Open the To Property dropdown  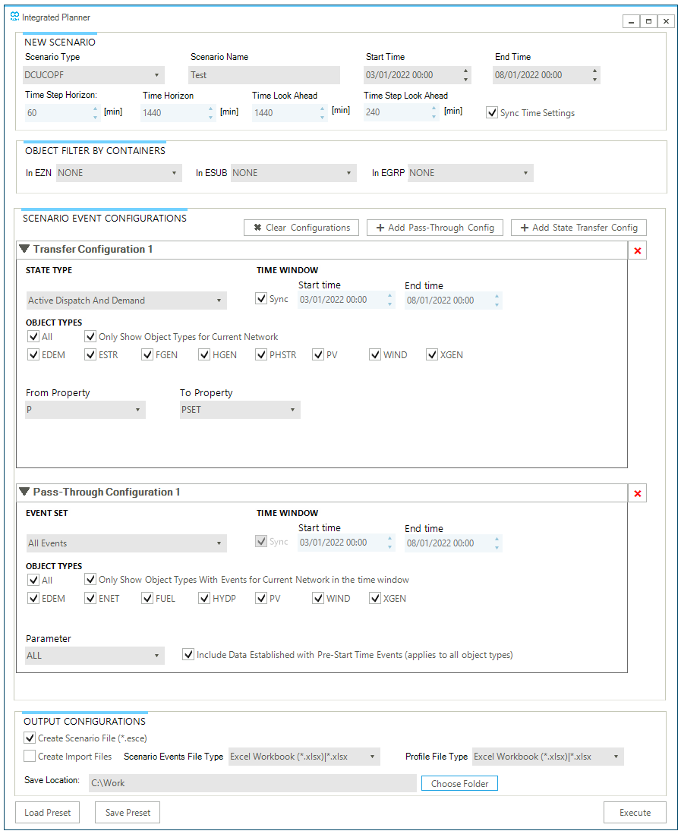click(x=292, y=408)
